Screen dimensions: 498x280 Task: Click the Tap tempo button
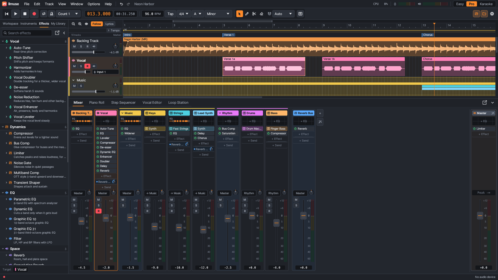click(x=170, y=14)
